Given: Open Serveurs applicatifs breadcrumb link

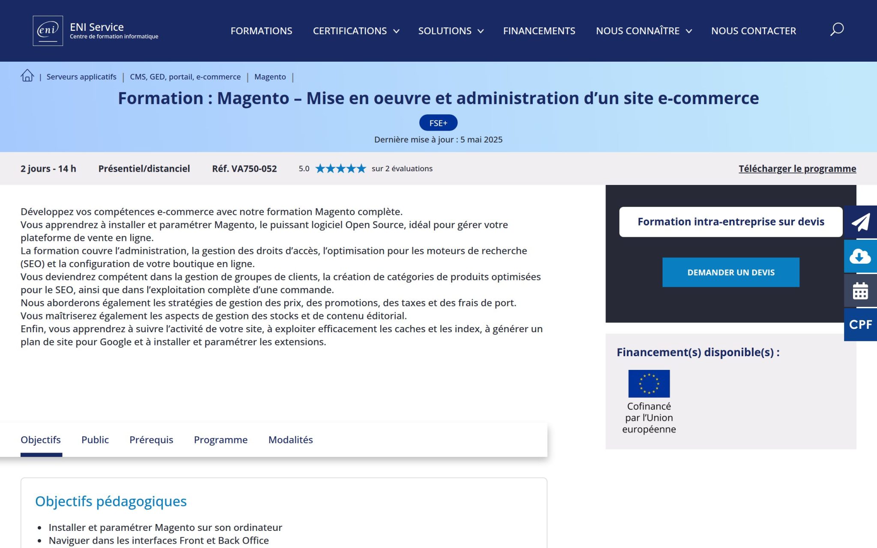Looking at the screenshot, I should click(x=81, y=77).
